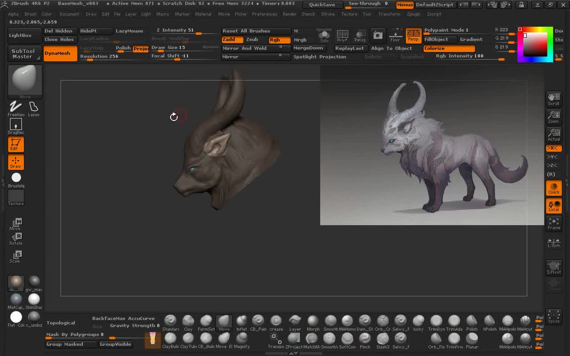
Task: Toggle PolyF polyframe display
Action: coord(342,35)
